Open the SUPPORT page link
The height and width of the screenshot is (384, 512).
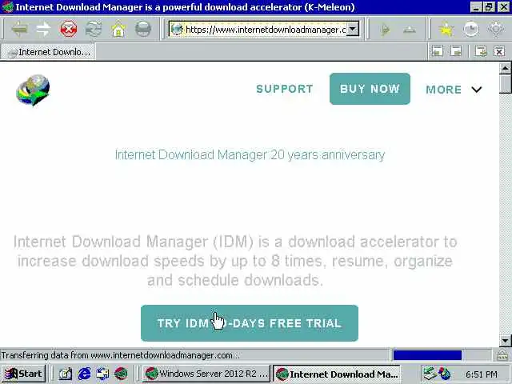pyautogui.click(x=285, y=89)
